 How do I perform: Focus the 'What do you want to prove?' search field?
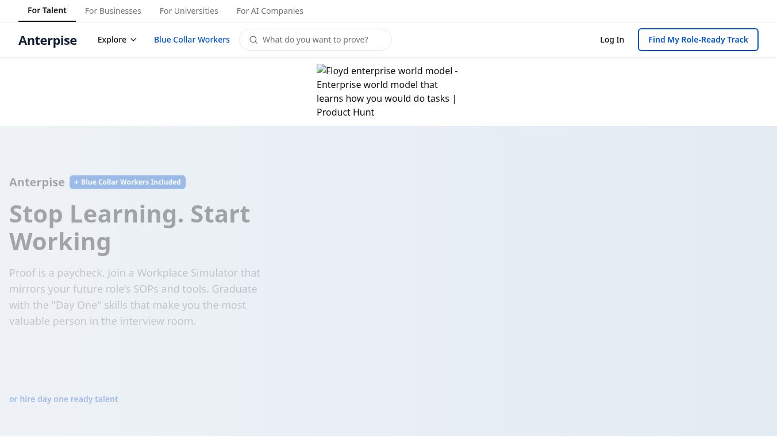316,40
